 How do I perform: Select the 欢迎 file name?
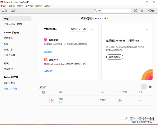[61, 99]
